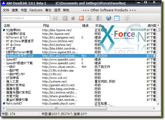
Task: Sort by the 错误 column header
Action: (86, 25)
